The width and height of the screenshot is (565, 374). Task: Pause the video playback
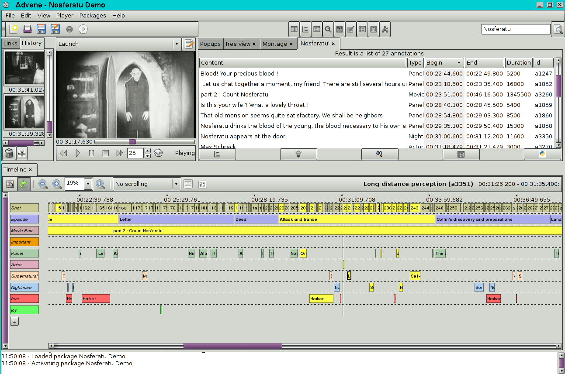point(91,153)
